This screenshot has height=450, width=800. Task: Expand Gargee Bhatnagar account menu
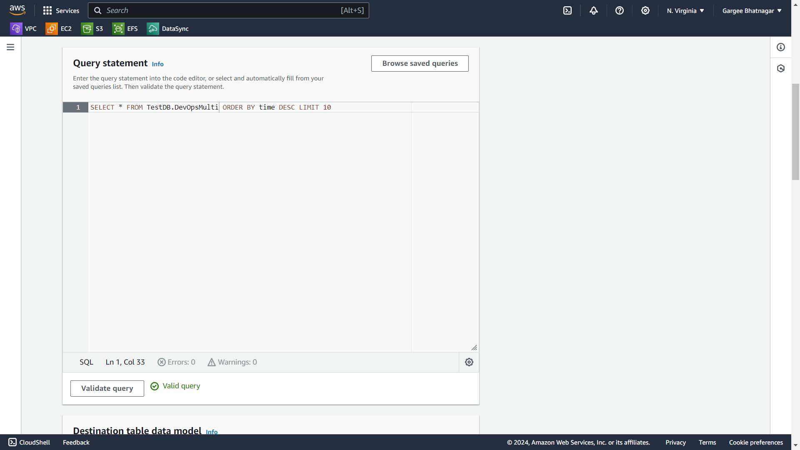(x=752, y=11)
